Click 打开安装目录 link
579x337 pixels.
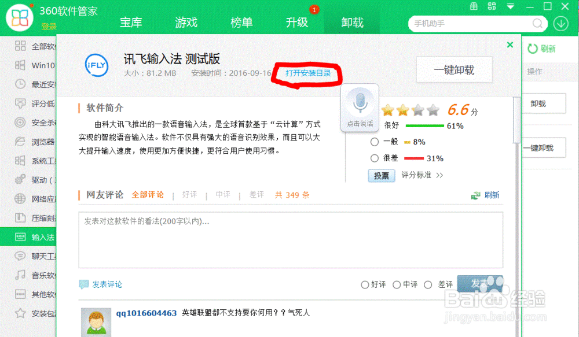[x=308, y=73]
